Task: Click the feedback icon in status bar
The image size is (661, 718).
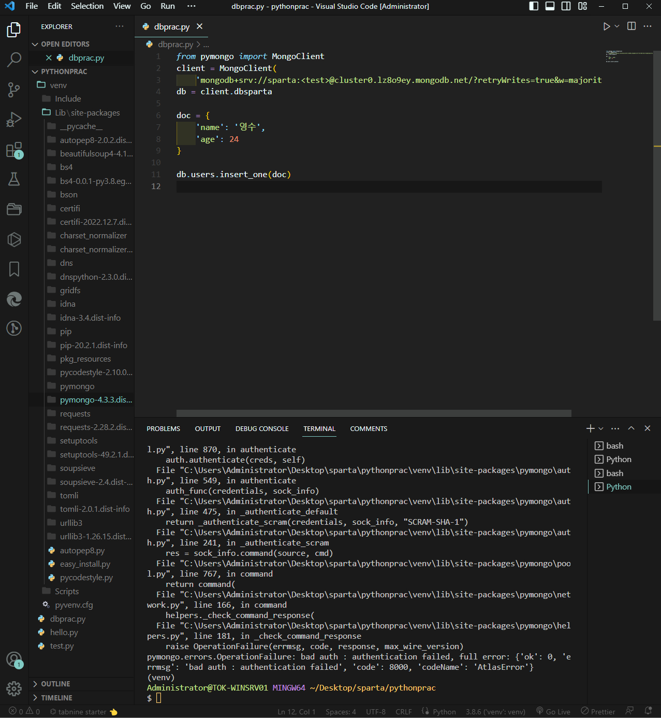Action: point(629,711)
